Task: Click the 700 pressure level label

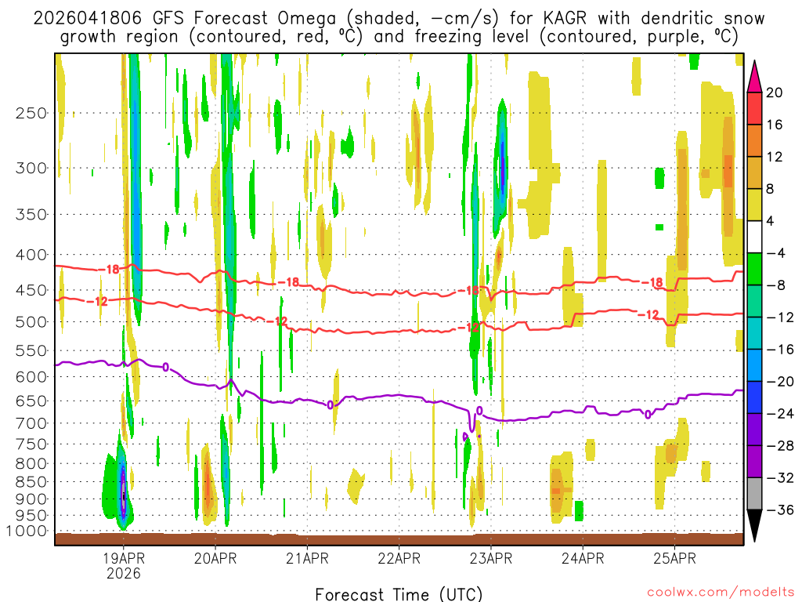Action: pyautogui.click(x=31, y=423)
